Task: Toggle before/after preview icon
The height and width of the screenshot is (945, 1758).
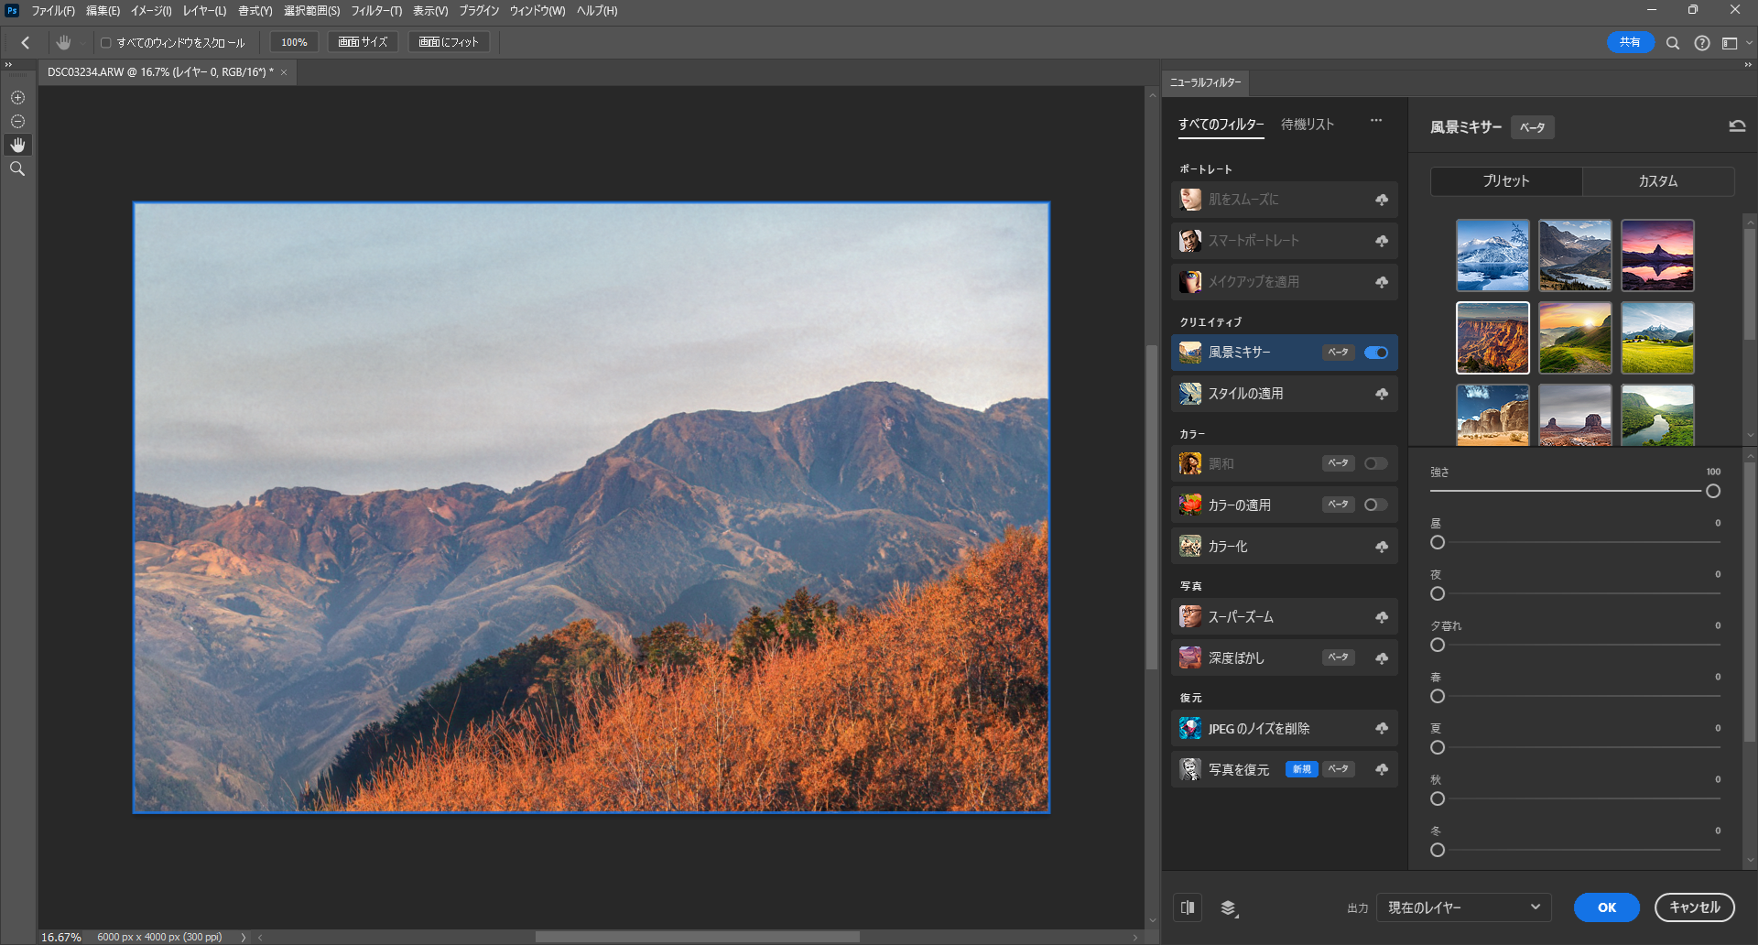Action: point(1188,907)
